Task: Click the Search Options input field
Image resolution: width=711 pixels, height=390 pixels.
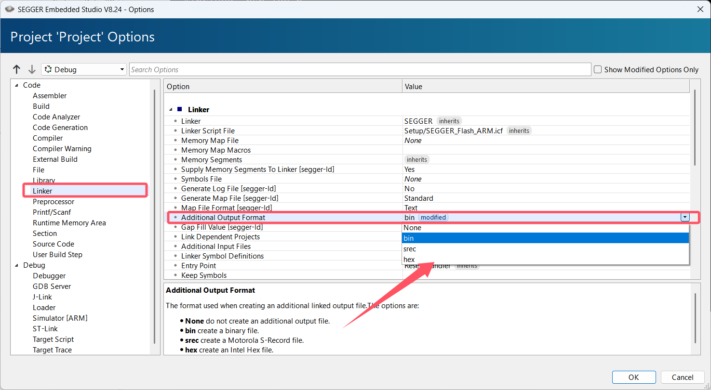Action: pos(361,69)
